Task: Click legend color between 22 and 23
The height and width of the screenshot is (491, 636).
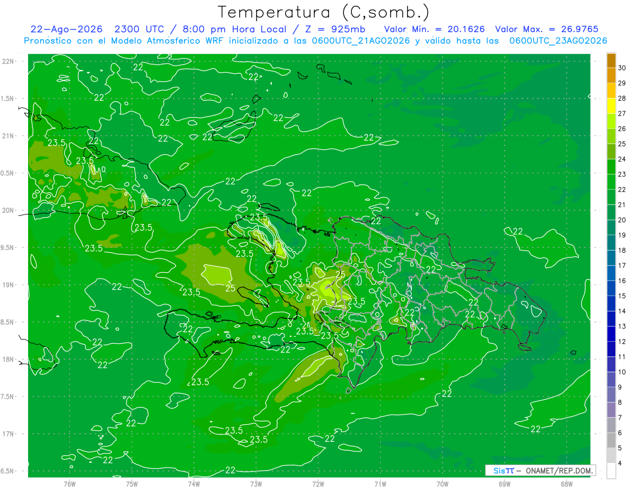Action: [611, 182]
